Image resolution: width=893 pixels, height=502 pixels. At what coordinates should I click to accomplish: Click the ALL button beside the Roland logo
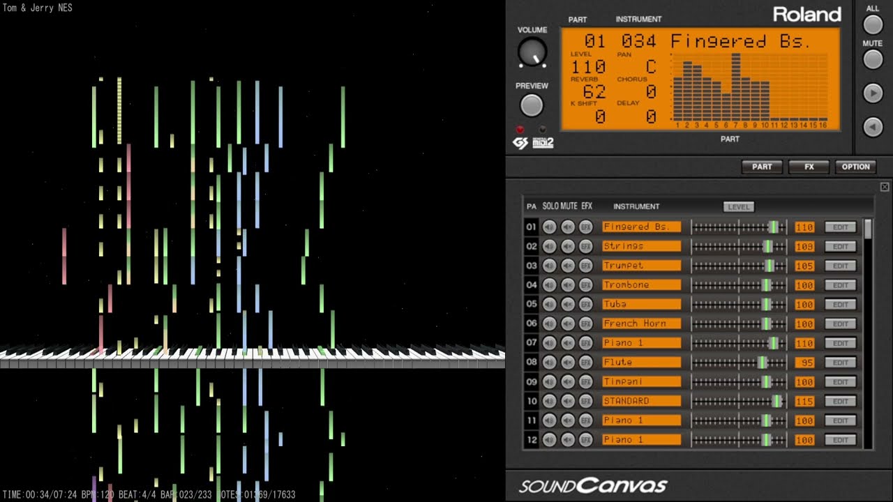tap(873, 24)
